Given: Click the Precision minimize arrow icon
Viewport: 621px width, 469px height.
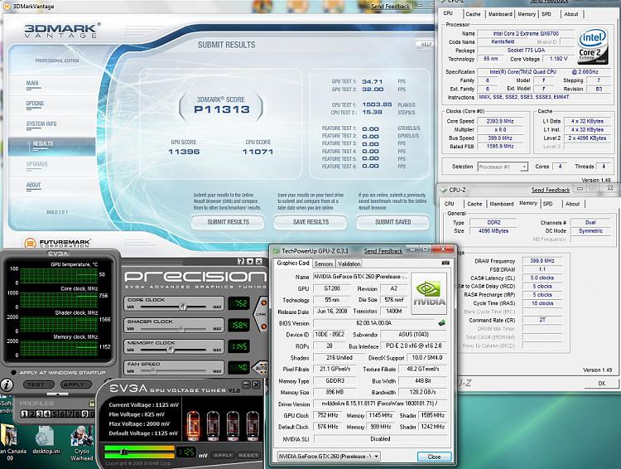Looking at the screenshot, I should (250, 262).
